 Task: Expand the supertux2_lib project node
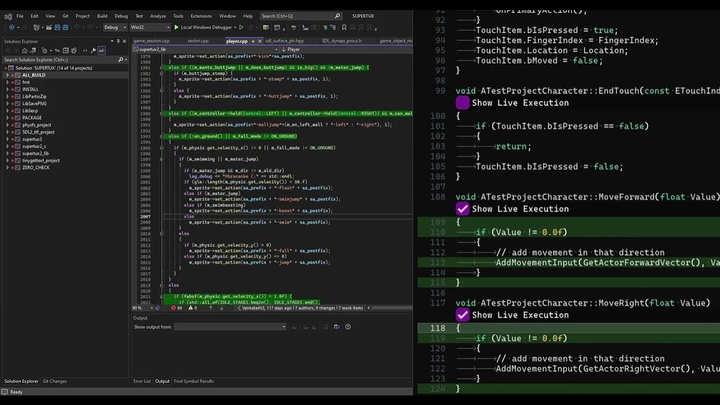click(7, 153)
